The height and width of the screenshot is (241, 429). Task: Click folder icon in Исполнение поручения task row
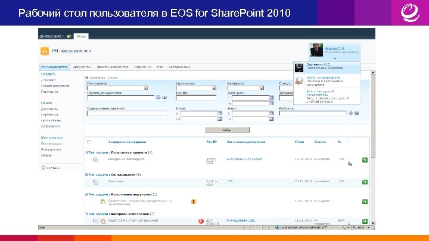coord(102,202)
